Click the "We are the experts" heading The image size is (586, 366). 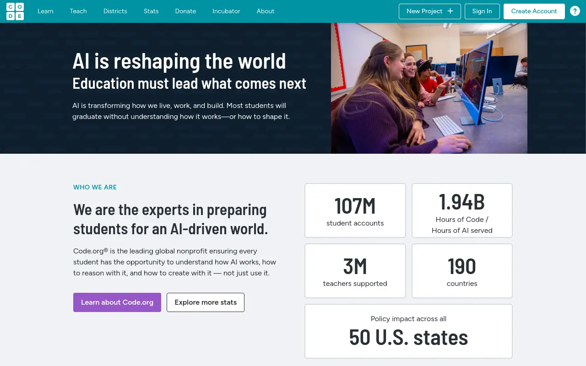pyautogui.click(x=171, y=219)
